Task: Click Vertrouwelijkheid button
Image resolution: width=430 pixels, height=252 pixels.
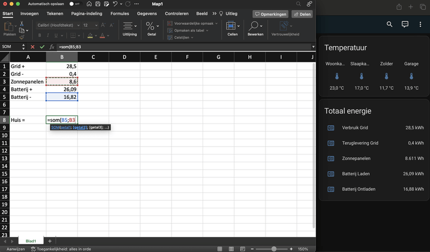Action: coord(285,28)
